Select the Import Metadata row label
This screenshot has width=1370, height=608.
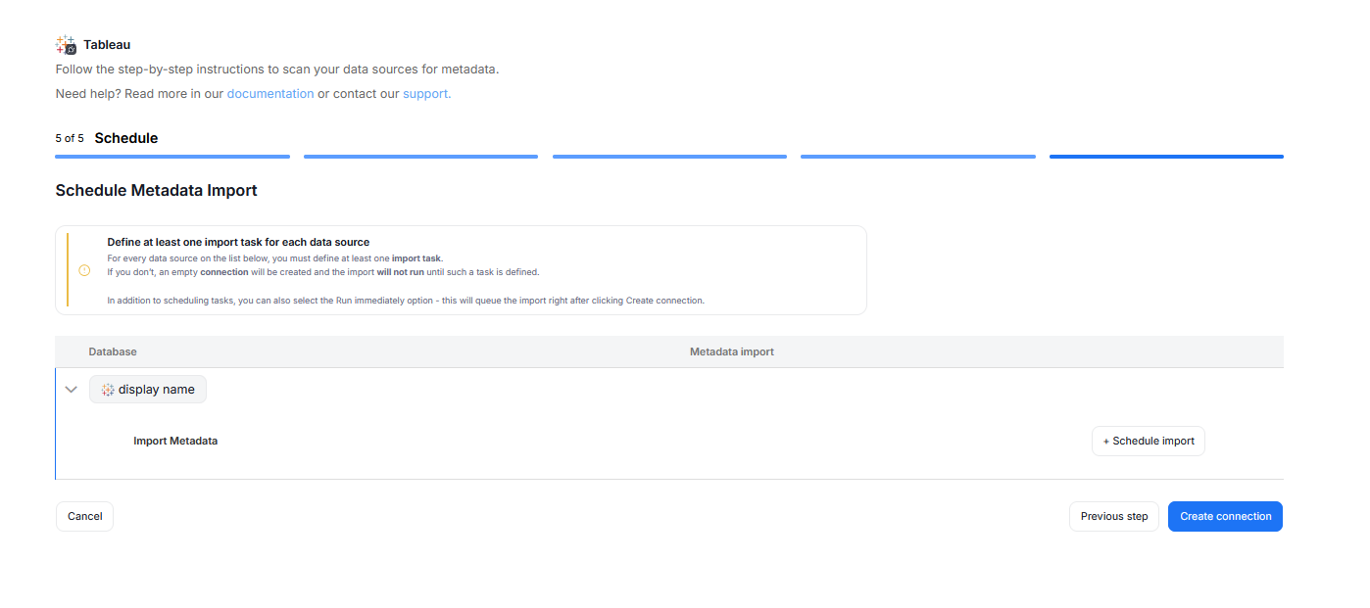[x=175, y=442]
